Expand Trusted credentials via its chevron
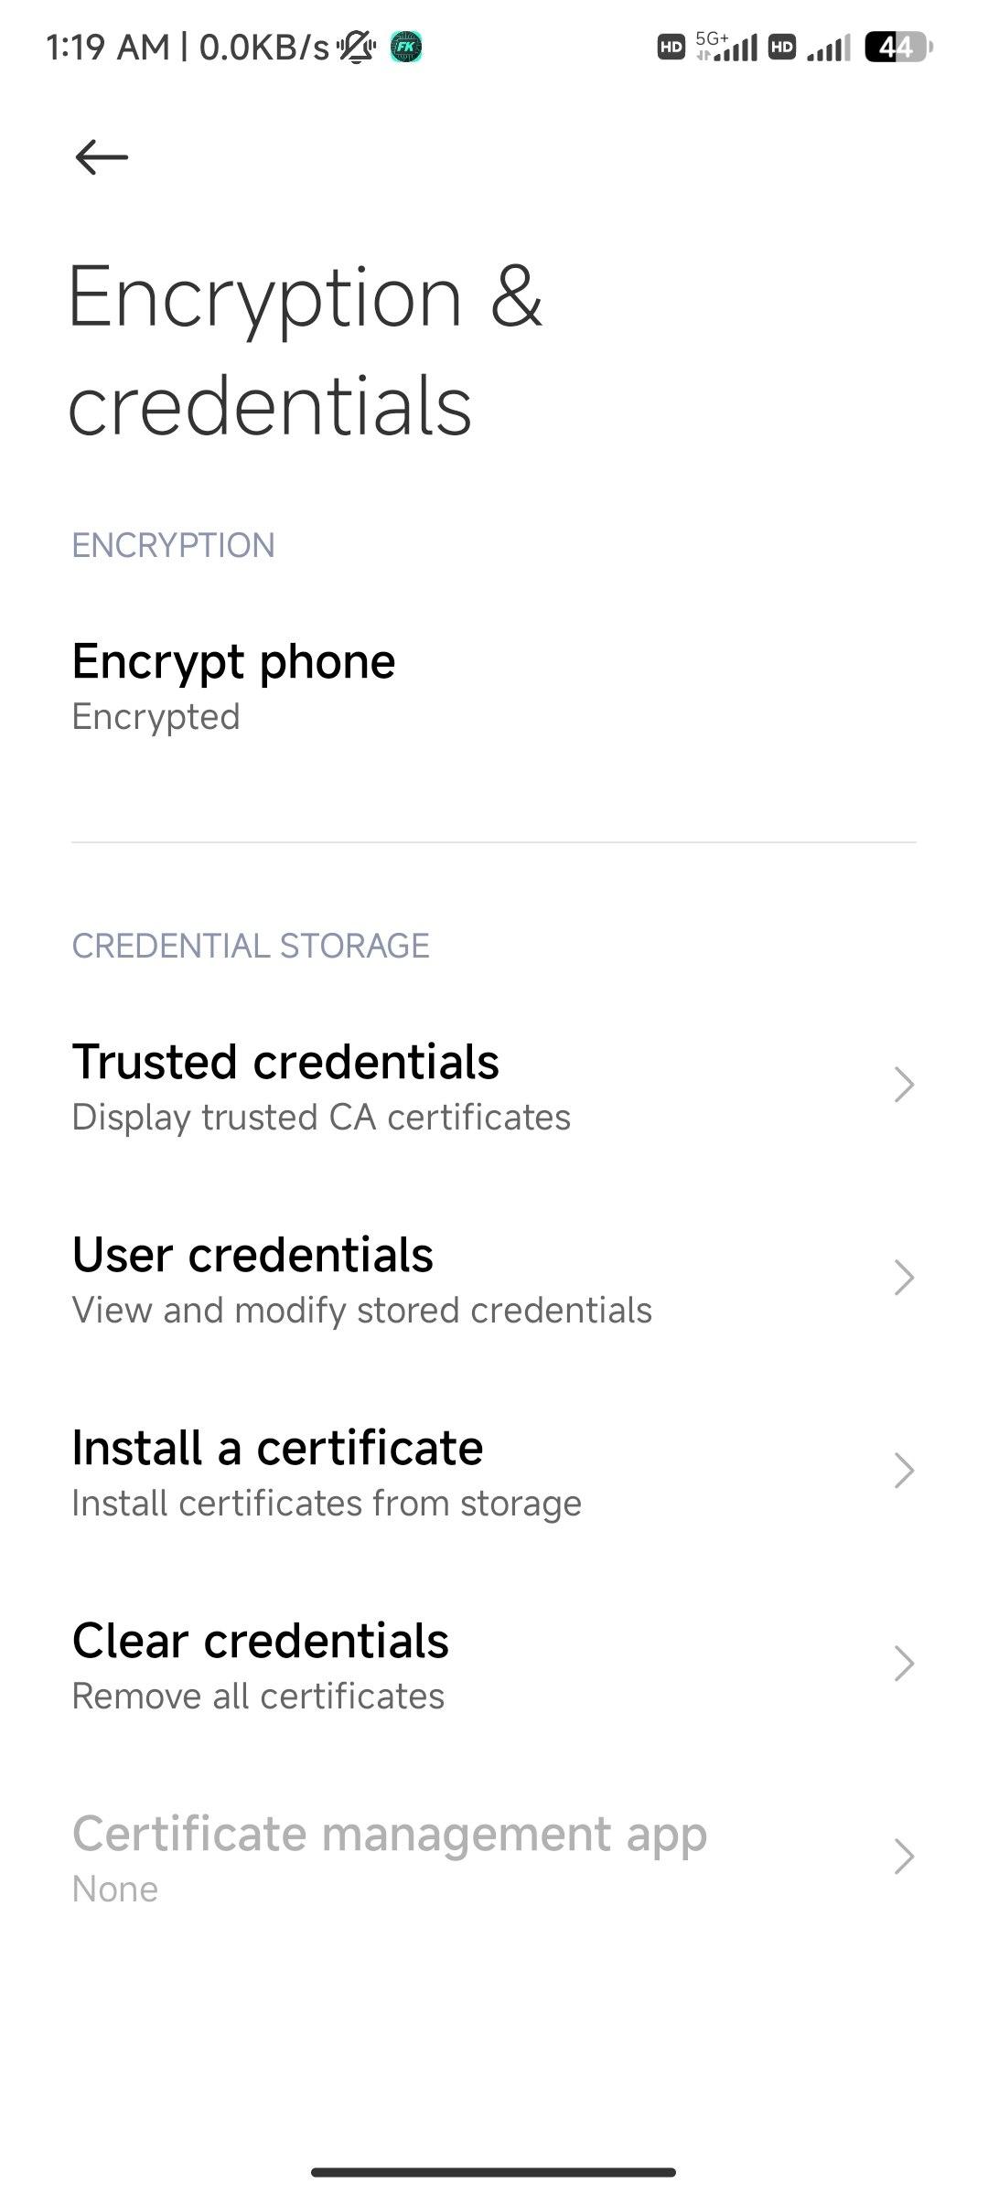988x2195 pixels. [904, 1085]
